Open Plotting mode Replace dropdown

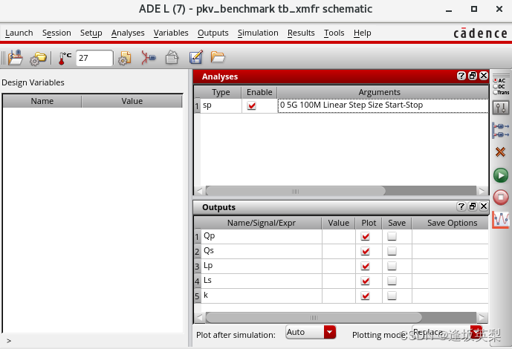(x=447, y=332)
